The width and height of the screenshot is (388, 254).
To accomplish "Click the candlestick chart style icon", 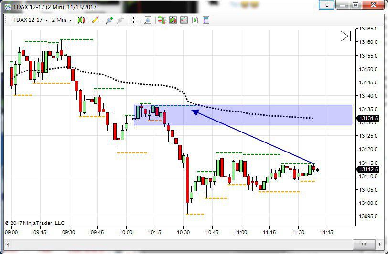I will tap(81, 20).
